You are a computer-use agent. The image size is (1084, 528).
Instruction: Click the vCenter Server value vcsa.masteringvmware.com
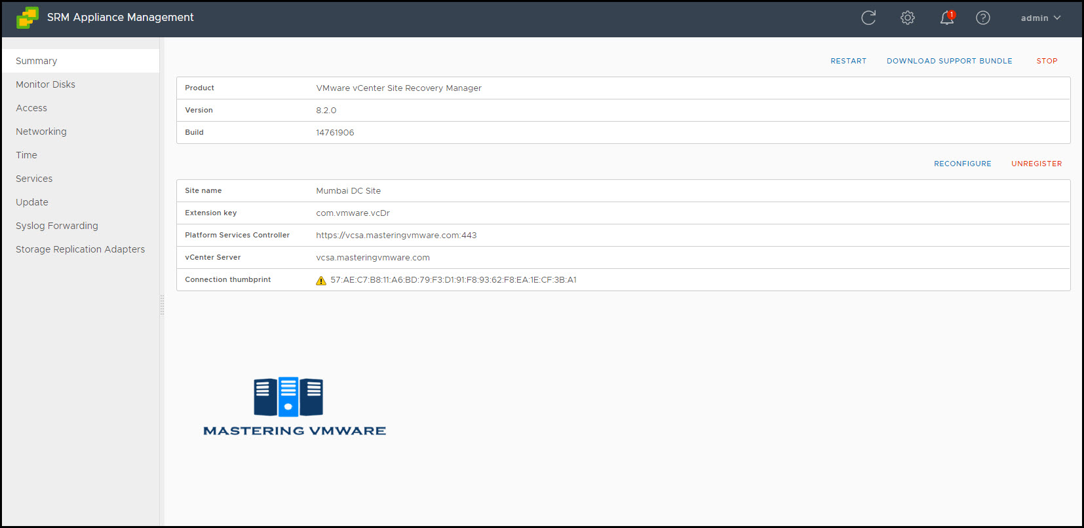tap(372, 258)
